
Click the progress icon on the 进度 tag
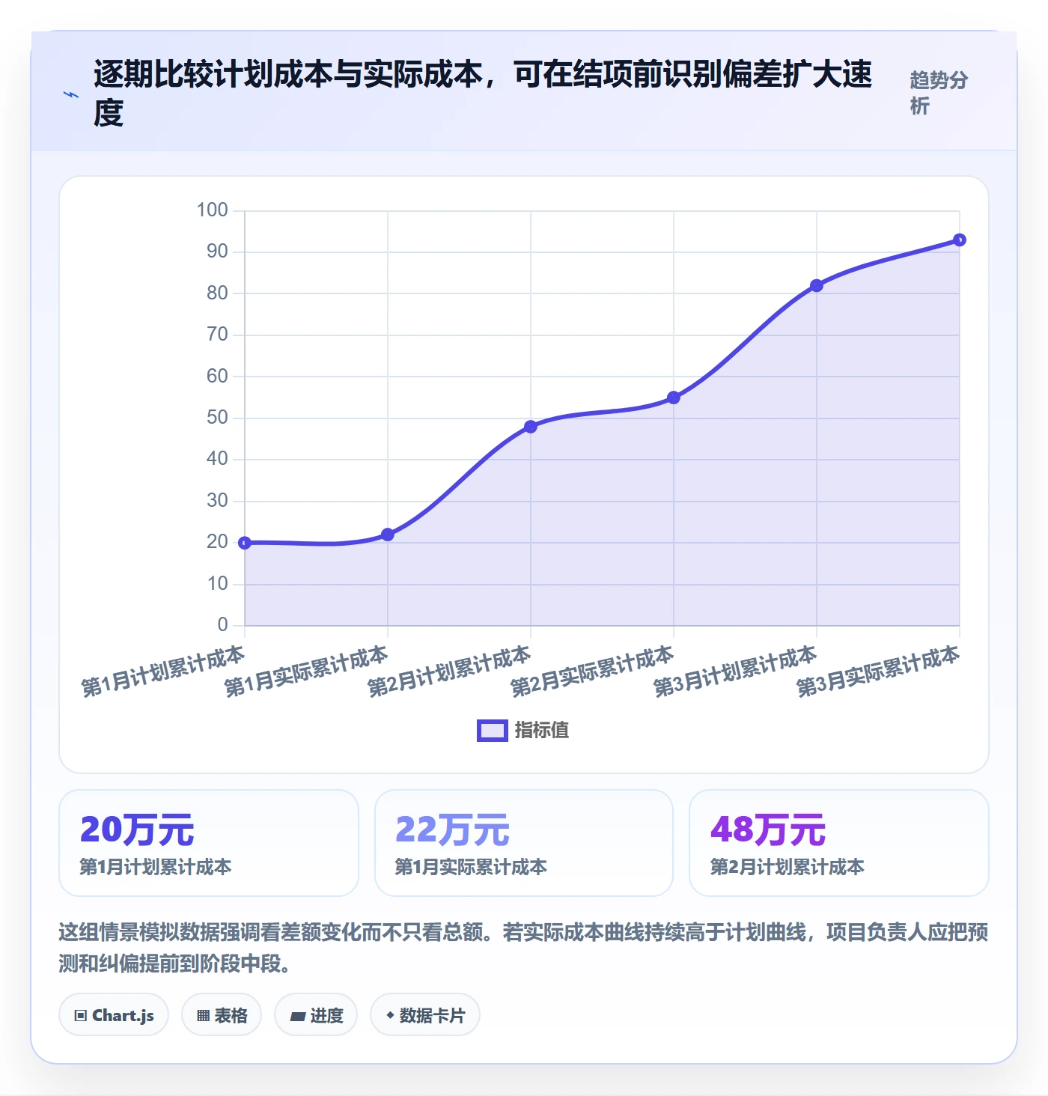tap(297, 1016)
